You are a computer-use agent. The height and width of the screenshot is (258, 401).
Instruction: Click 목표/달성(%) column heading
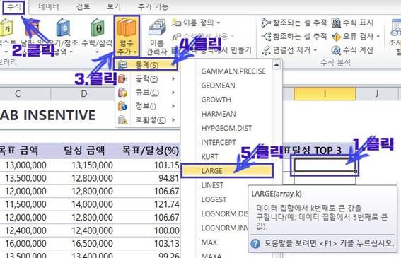(x=151, y=151)
